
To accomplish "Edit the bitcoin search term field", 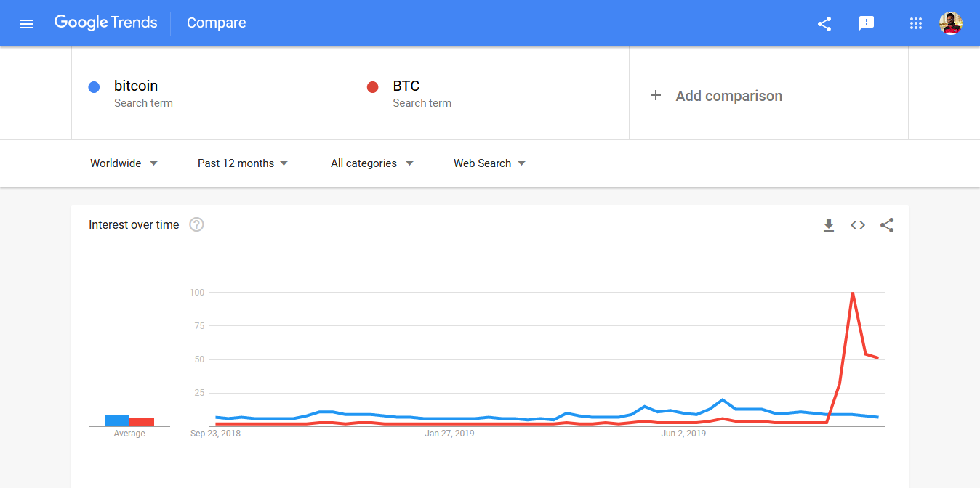I will click(136, 86).
